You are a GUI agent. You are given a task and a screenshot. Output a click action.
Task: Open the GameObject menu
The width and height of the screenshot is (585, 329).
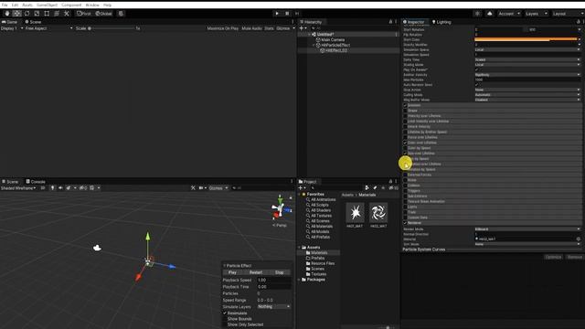(x=47, y=5)
